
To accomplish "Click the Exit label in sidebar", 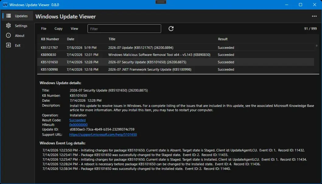I will coord(18,45).
